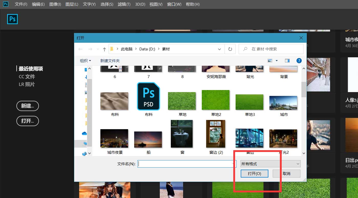Open the blue help icon
Image resolution: width=358 pixels, height=198 pixels.
[x=299, y=61]
